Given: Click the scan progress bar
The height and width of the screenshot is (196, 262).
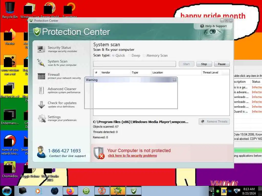Looking at the screenshot, I should (135, 64).
